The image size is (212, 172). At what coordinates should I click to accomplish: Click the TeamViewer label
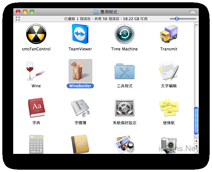(80, 49)
